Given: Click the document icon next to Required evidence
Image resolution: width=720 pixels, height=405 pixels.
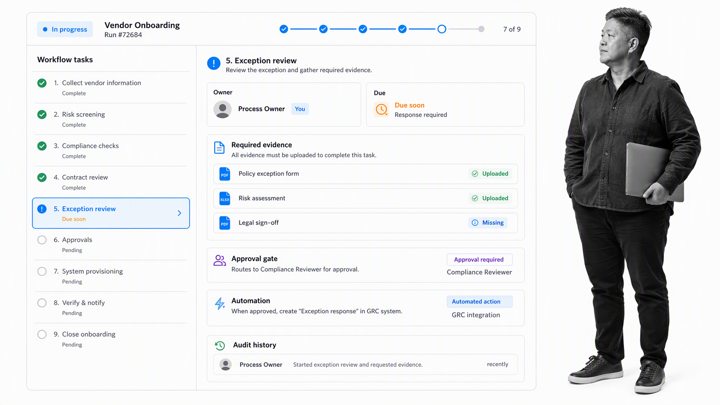Looking at the screenshot, I should click(x=219, y=148).
